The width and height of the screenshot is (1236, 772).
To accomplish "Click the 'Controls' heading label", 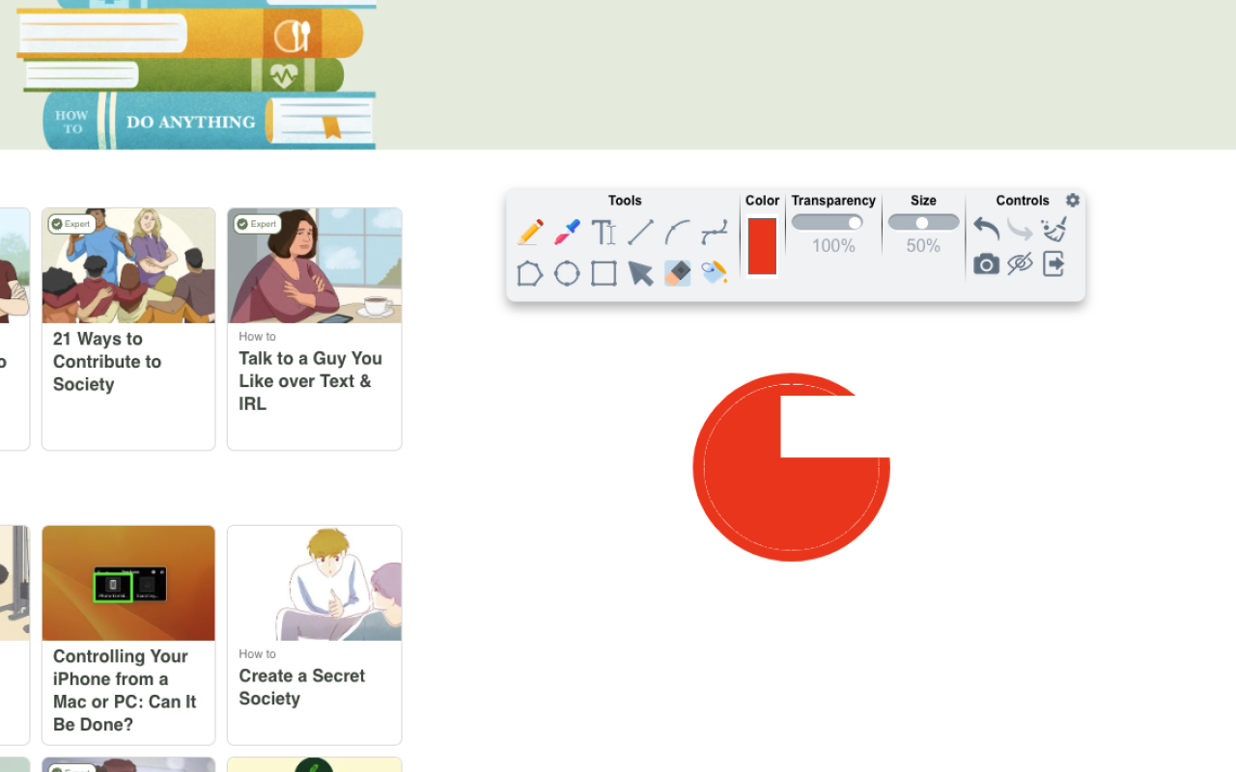I will [x=1023, y=201].
